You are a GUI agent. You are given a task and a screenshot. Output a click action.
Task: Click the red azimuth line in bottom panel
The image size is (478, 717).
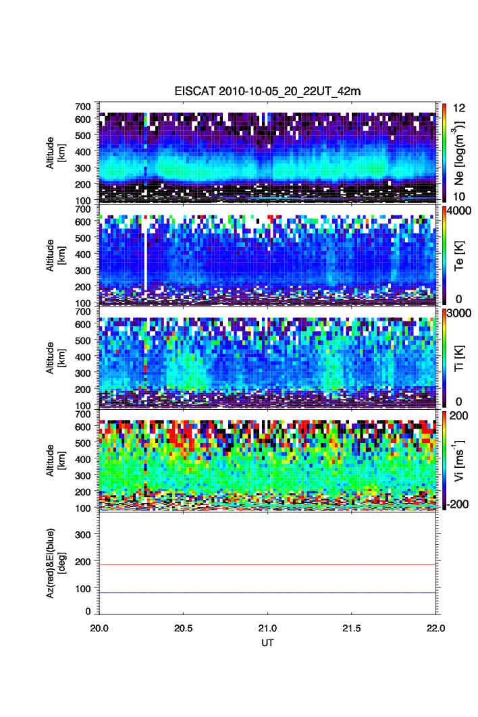(270, 564)
